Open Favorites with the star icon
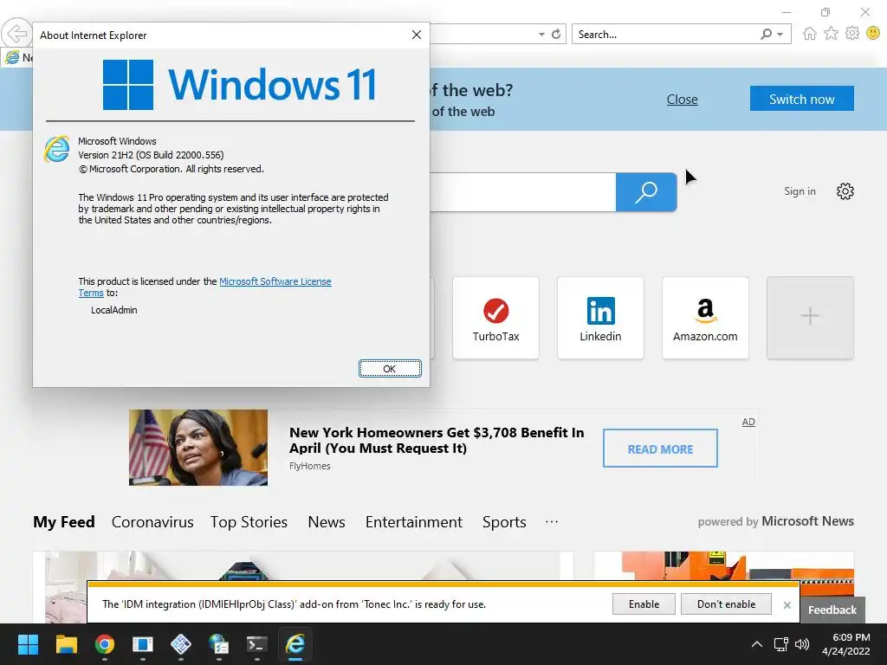Screen dimensions: 887x665 pos(831,34)
